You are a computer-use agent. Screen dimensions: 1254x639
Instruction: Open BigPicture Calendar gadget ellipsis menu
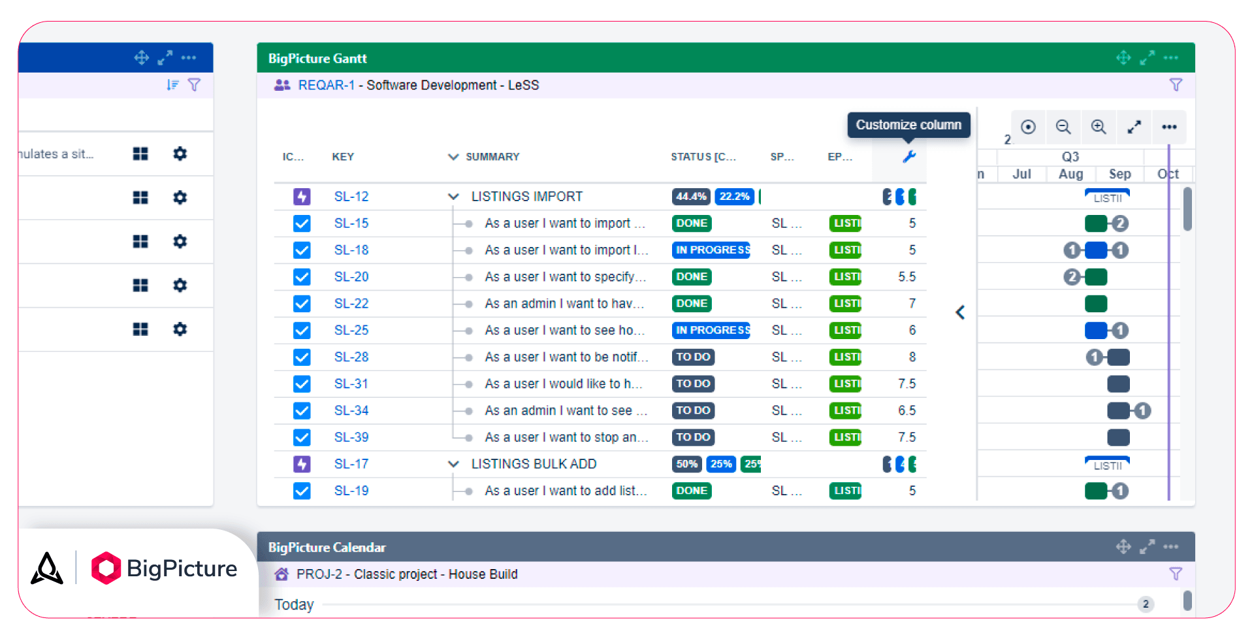[1171, 546]
